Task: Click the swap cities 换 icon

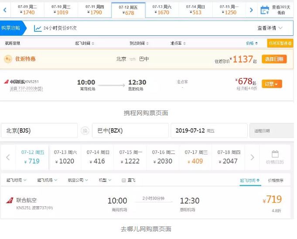Action: tap(85, 130)
